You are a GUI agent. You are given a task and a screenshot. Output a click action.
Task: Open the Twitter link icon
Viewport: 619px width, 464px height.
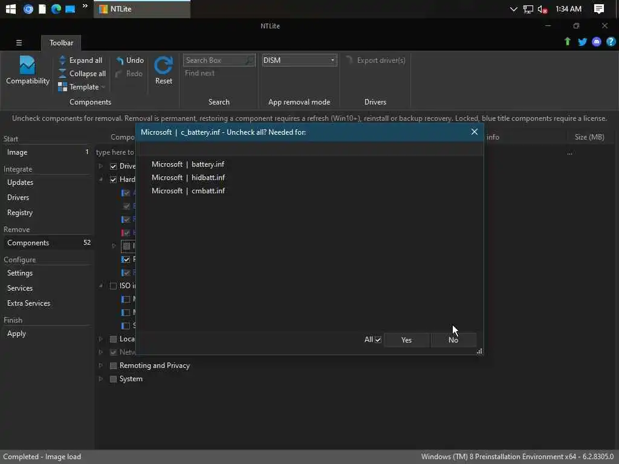click(x=582, y=42)
